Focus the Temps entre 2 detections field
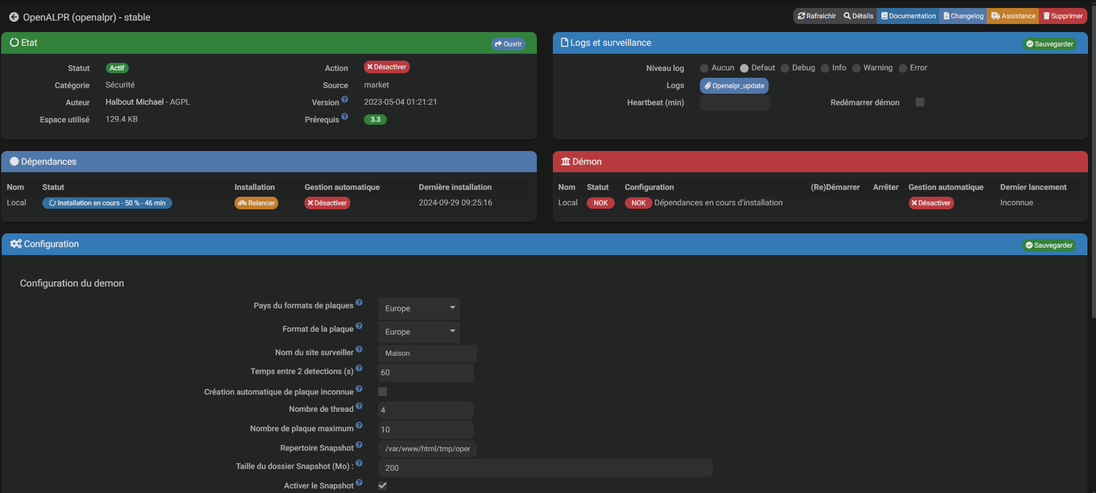The image size is (1096, 493). [x=426, y=372]
